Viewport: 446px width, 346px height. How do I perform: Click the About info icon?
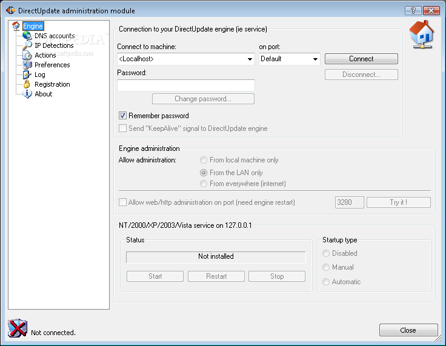coord(27,94)
